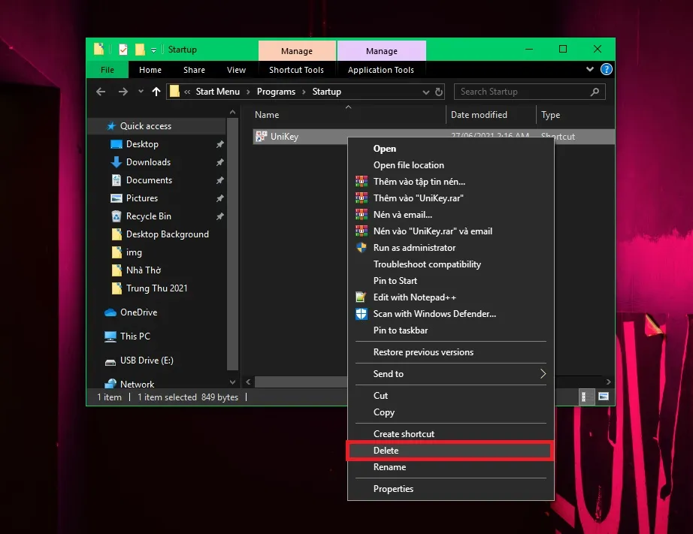Click the OneDrive cloud icon in sidebar
Image resolution: width=693 pixels, height=534 pixels.
point(110,312)
